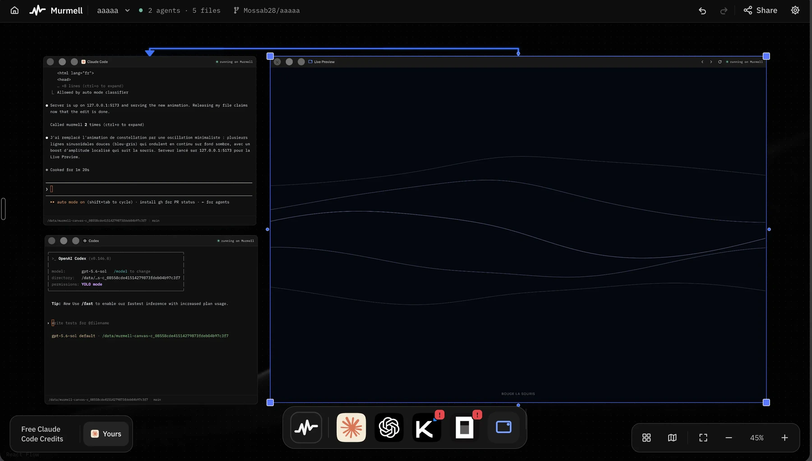Click 'main' branch label in Claude Code footer
The image size is (812, 461).
[156, 221]
